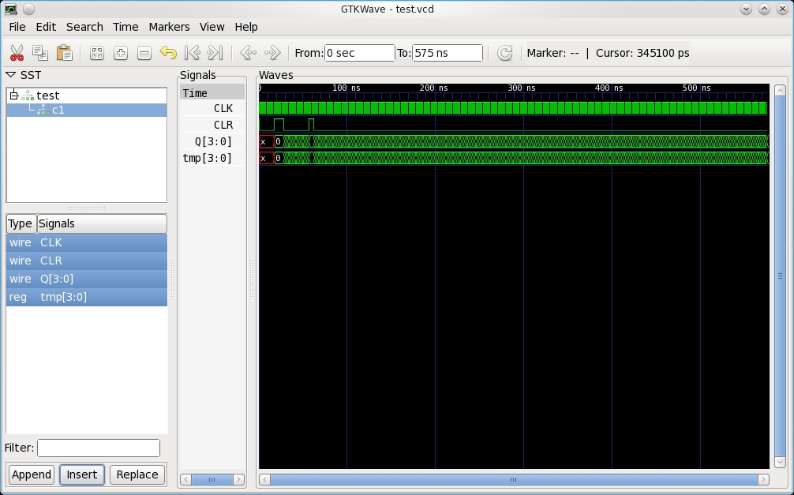Find previous edge left arrow icon

click(248, 53)
